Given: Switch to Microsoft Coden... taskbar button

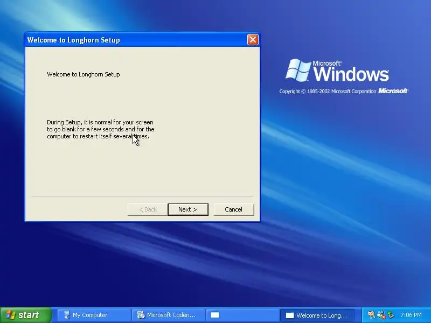Looking at the screenshot, I should coord(168,315).
